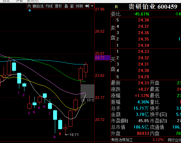Click the 预测 forecast button
The width and height of the screenshot is (181, 143).
pos(79,6)
